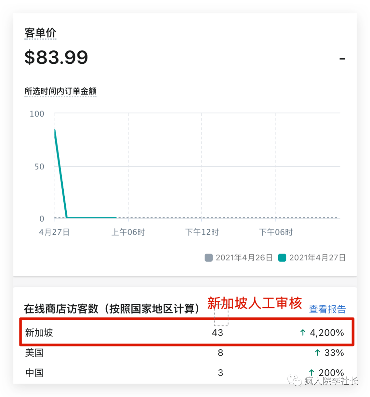This screenshot has width=370, height=397.
Task: Click the $83.99 average order value
Action: tap(56, 57)
